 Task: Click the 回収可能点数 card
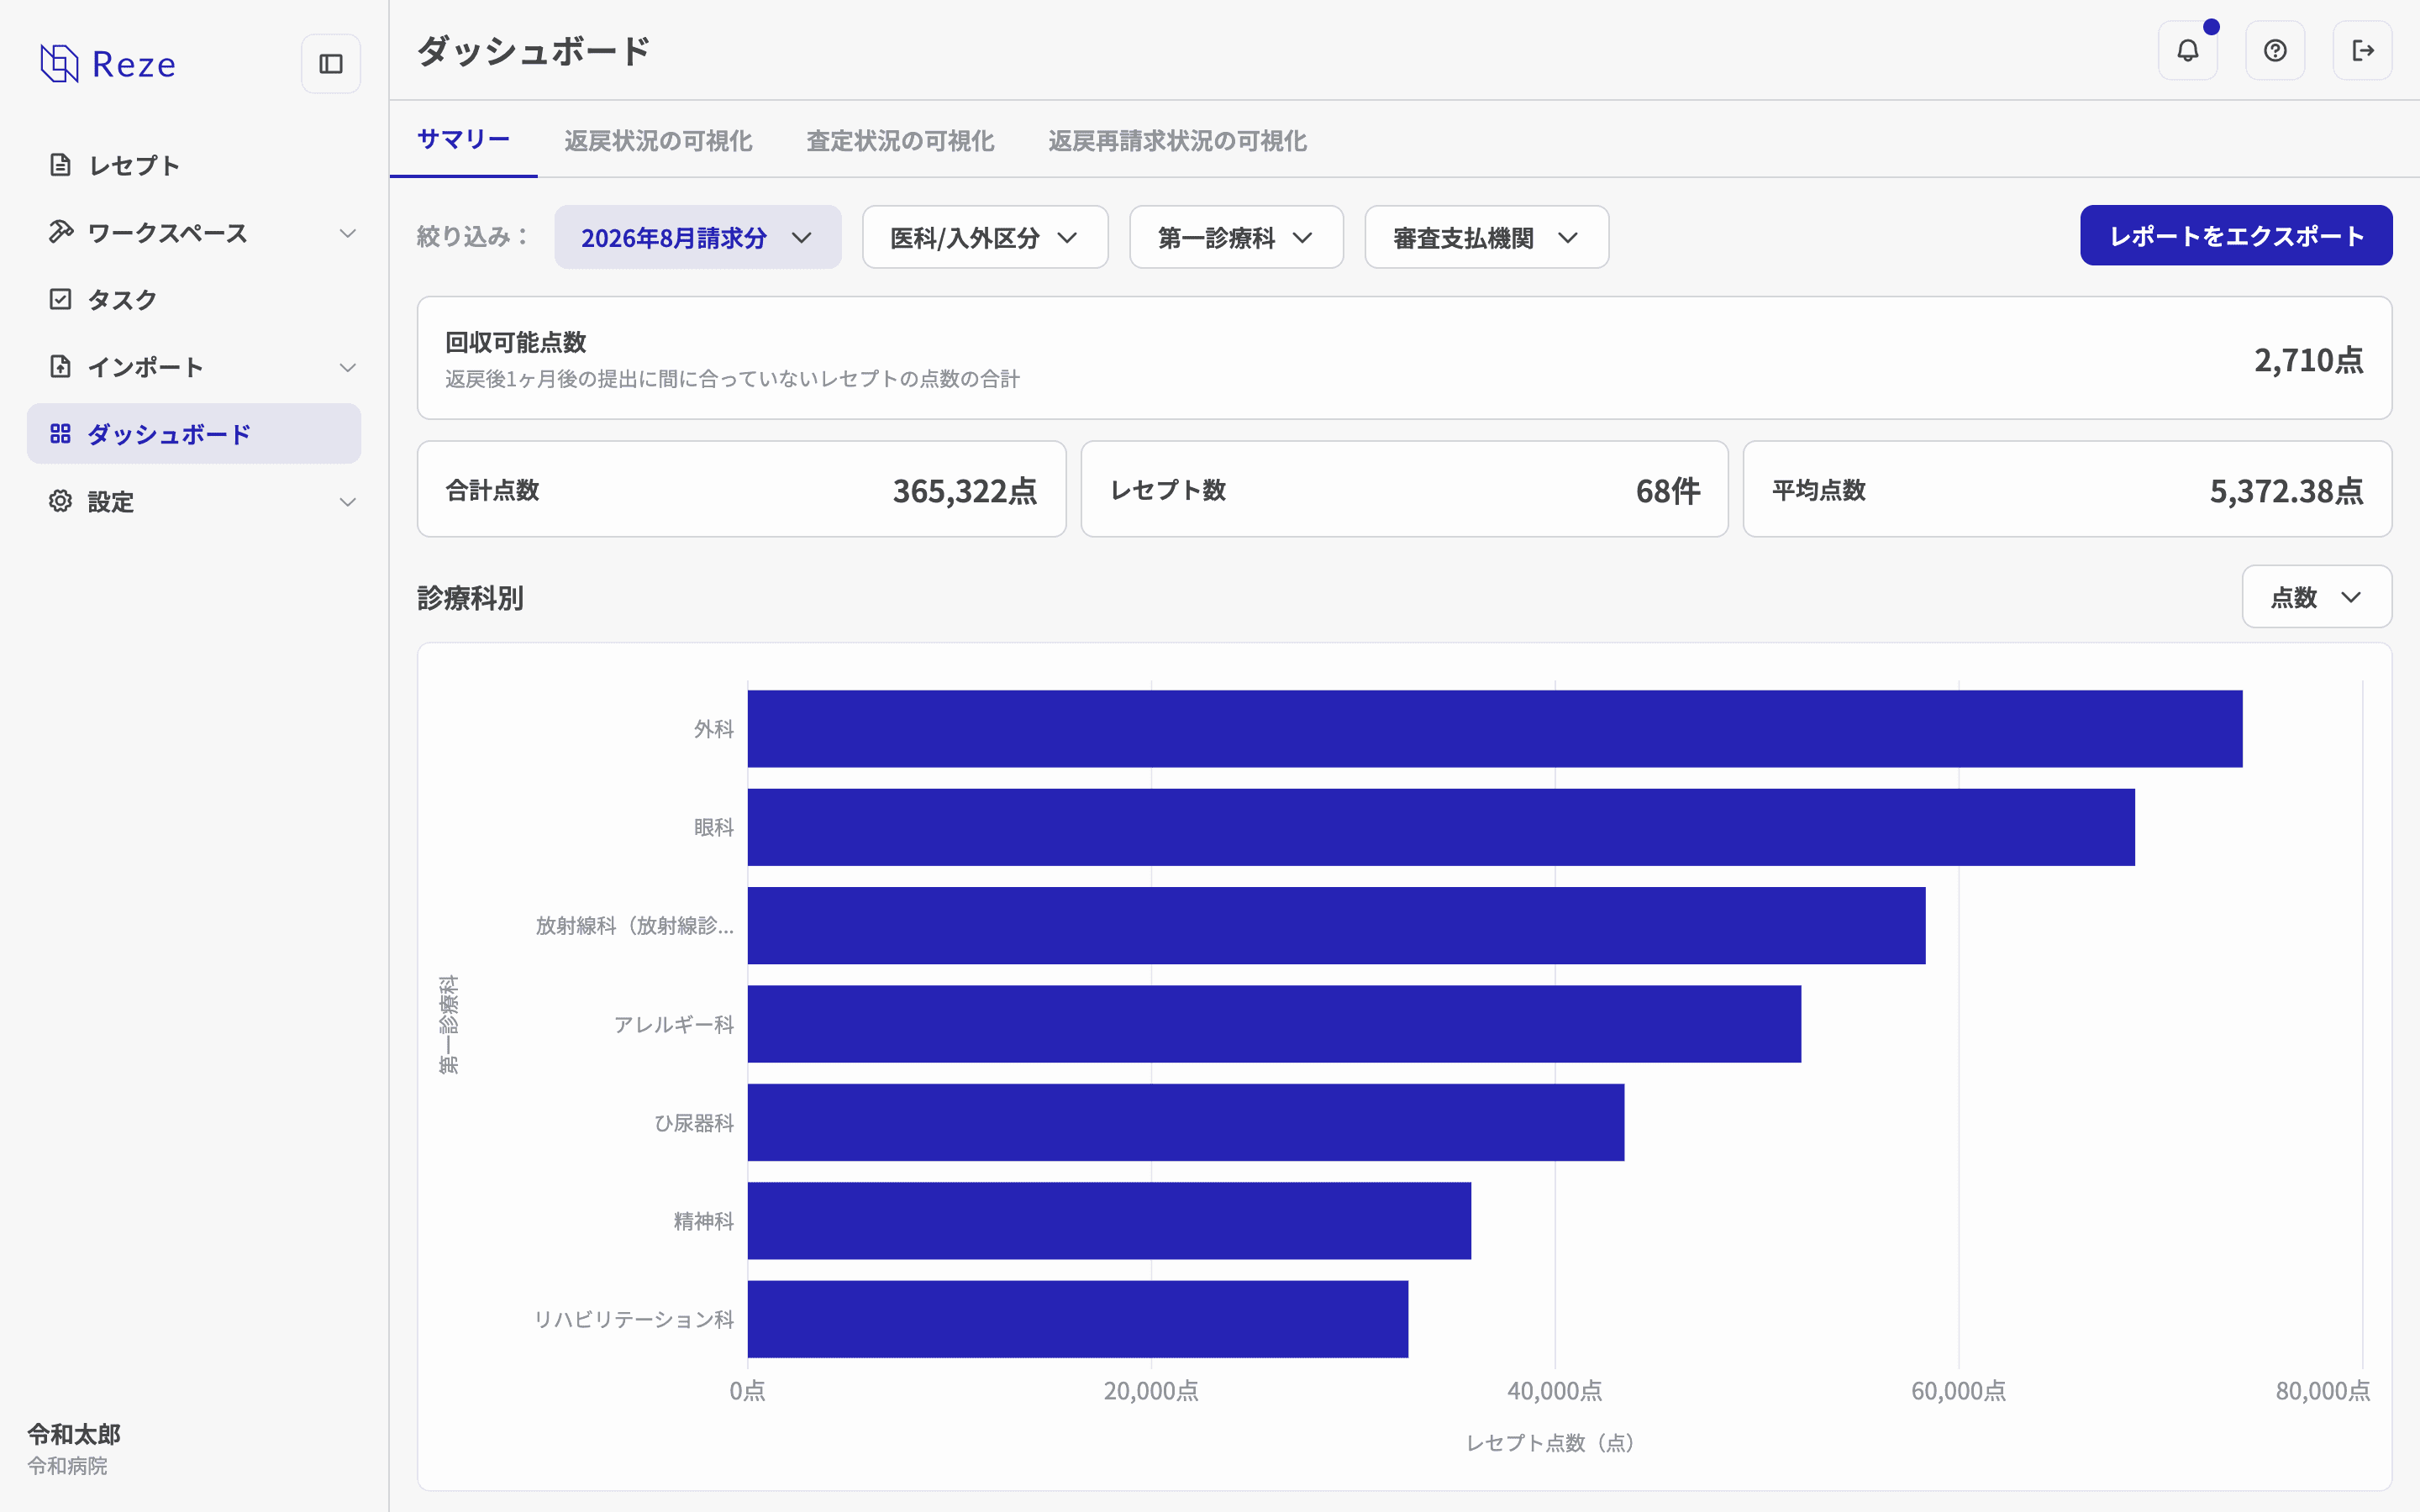(1404, 357)
